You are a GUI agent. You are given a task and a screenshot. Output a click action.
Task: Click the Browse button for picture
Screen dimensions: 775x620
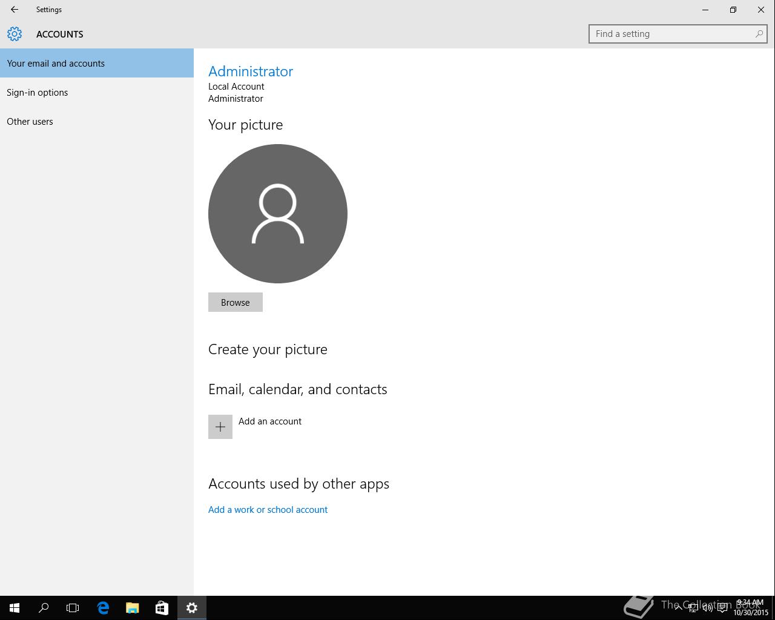point(236,302)
